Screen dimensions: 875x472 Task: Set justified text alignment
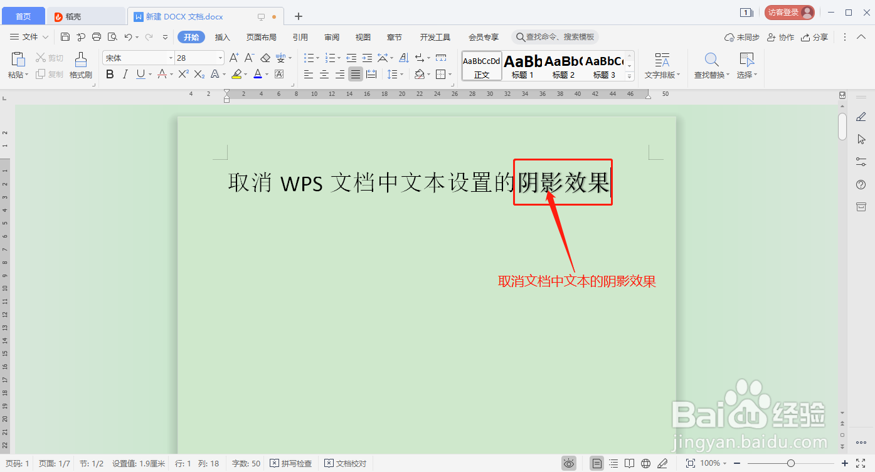point(356,75)
